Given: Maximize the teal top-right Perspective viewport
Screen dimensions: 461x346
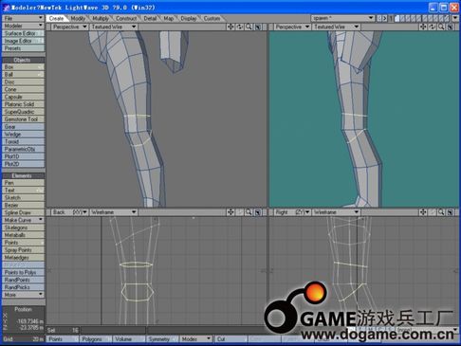Looking at the screenshot, I should (x=451, y=27).
